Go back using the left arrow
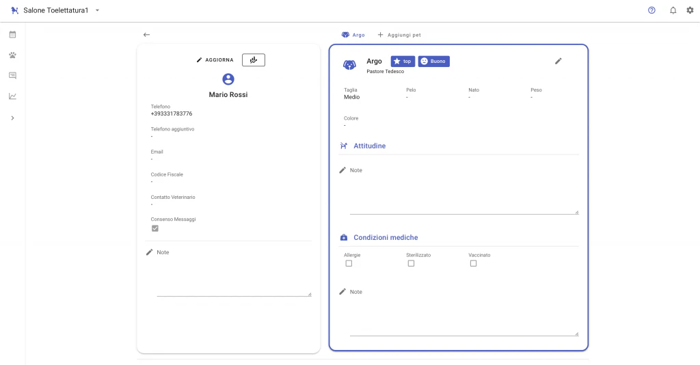The height and width of the screenshot is (365, 700). click(x=146, y=35)
